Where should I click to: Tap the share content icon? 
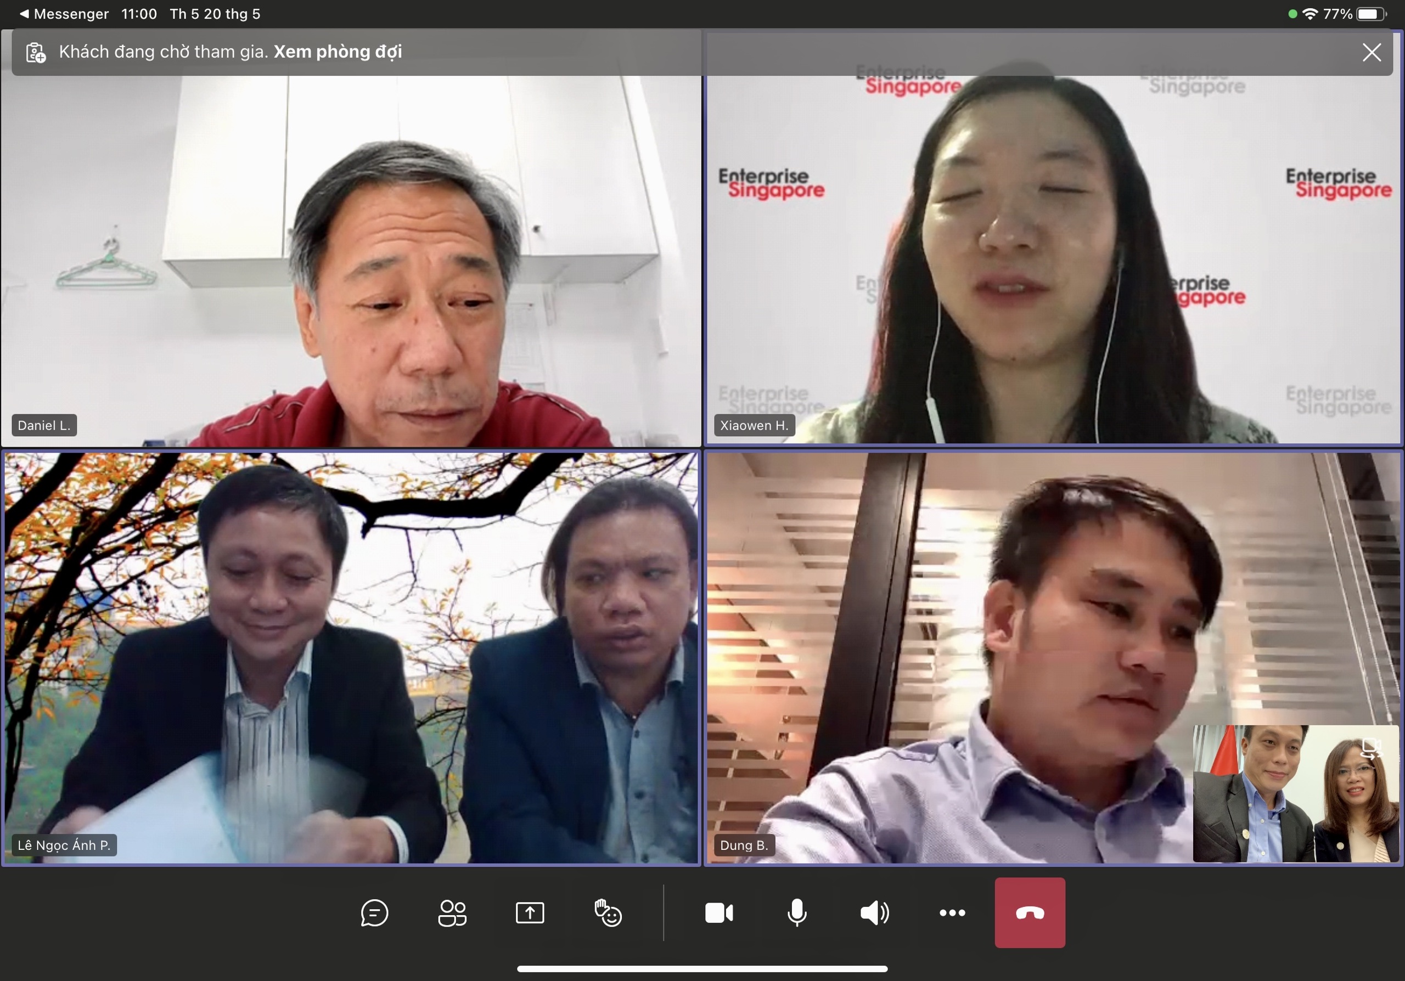click(x=530, y=913)
